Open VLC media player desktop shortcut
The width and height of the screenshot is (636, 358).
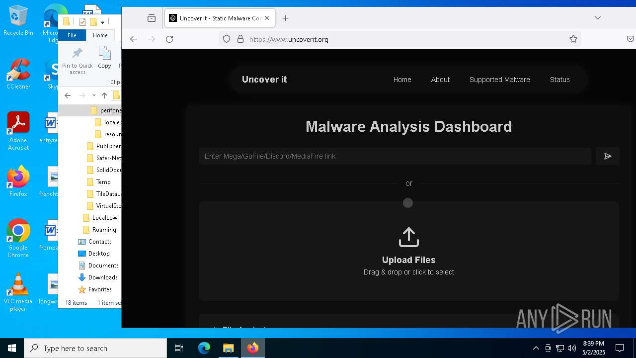point(18,292)
